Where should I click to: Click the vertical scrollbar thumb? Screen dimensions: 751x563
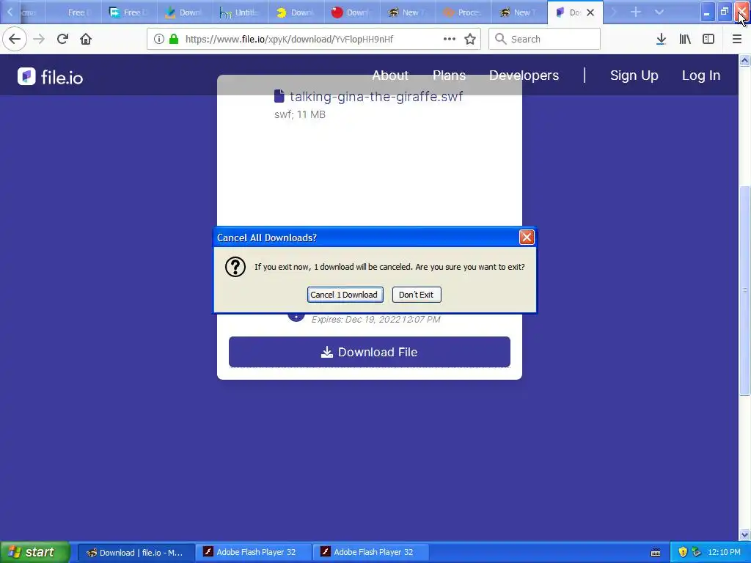(x=744, y=290)
